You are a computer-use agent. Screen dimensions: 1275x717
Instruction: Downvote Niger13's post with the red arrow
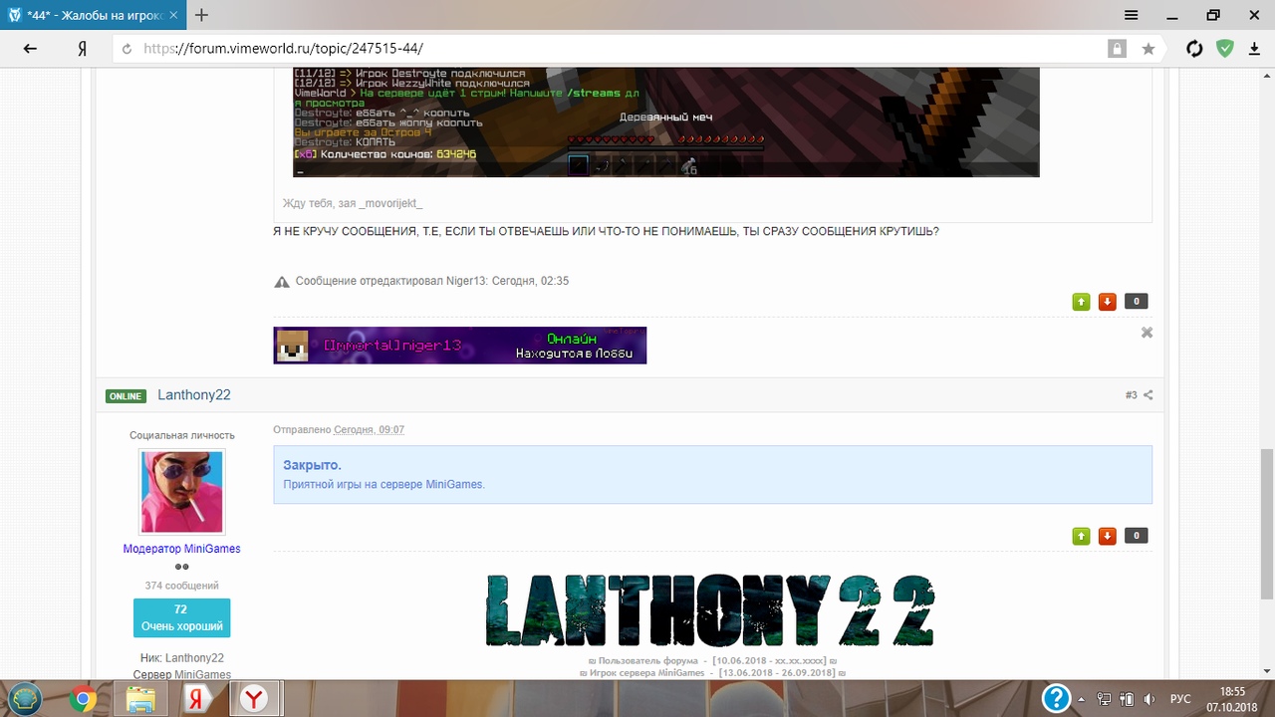(x=1107, y=302)
